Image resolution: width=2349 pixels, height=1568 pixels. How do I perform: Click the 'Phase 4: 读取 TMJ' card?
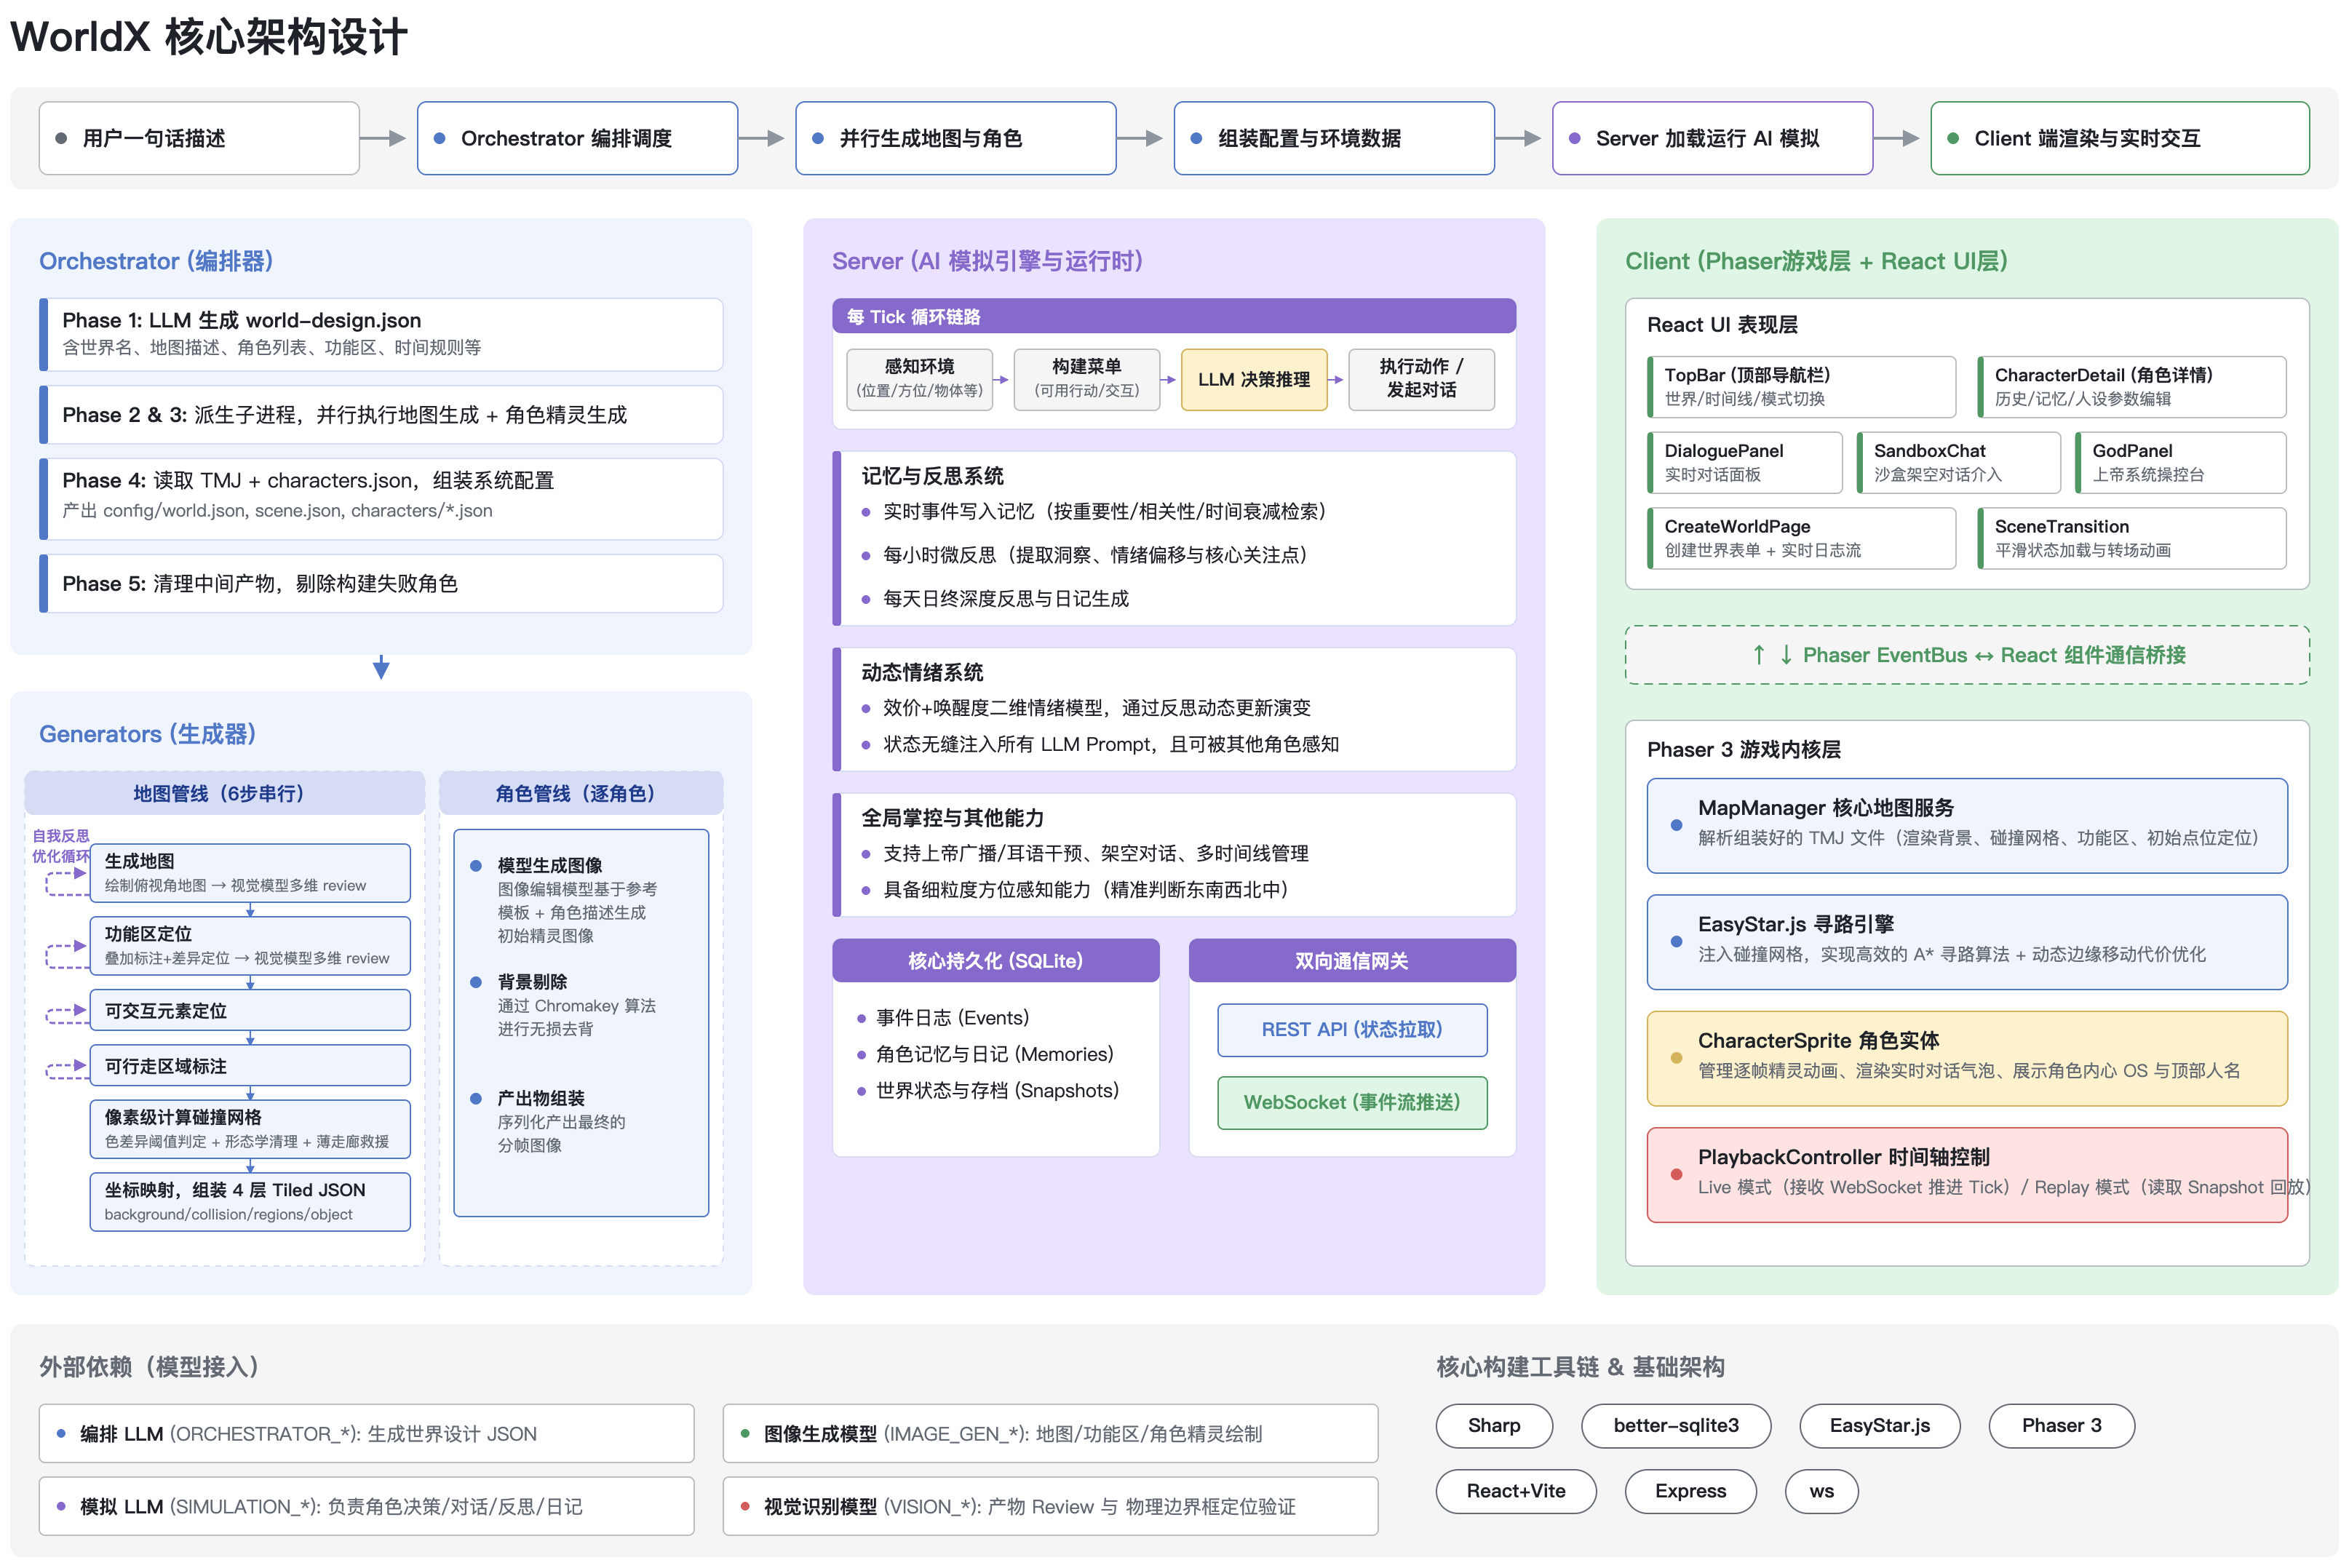(x=381, y=498)
